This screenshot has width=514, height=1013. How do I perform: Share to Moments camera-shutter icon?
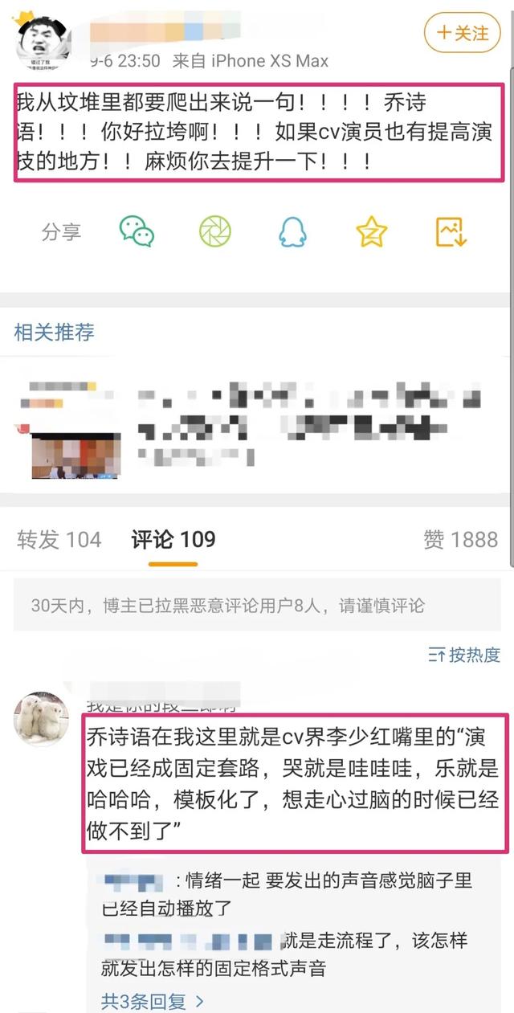(215, 231)
